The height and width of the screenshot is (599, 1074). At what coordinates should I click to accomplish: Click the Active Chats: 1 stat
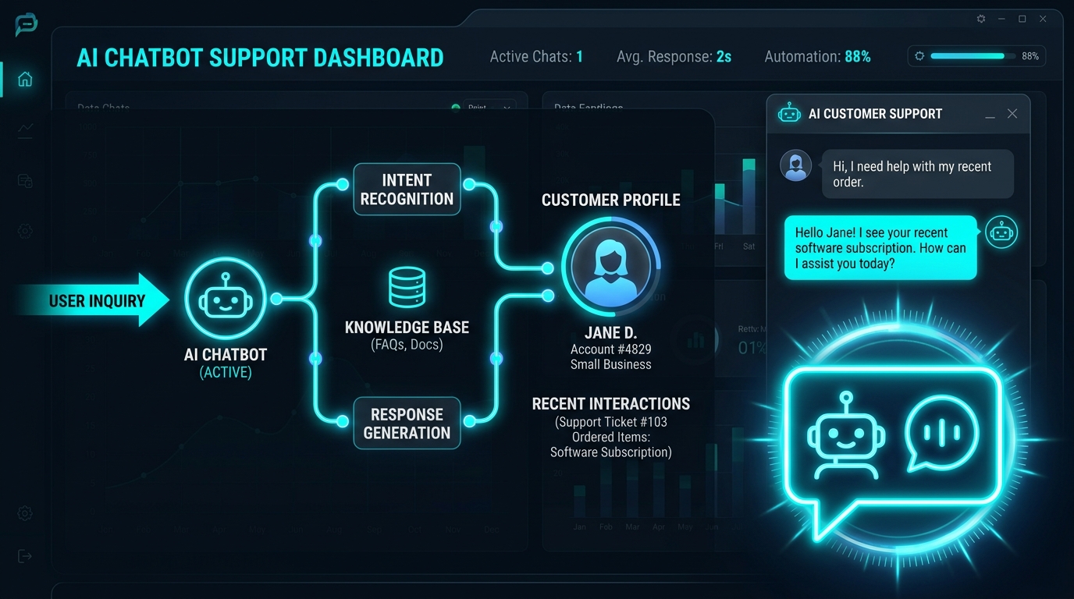coord(536,57)
